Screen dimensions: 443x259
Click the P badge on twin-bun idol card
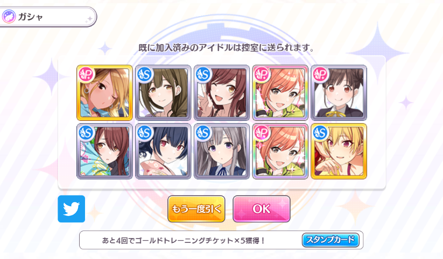[x=320, y=75]
